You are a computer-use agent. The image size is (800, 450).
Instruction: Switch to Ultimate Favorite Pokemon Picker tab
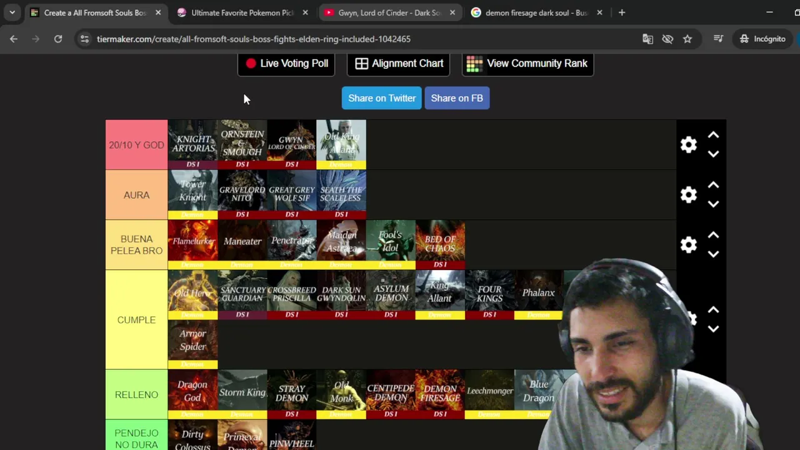[x=242, y=12]
